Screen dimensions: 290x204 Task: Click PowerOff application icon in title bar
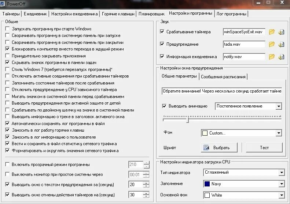[3, 4]
